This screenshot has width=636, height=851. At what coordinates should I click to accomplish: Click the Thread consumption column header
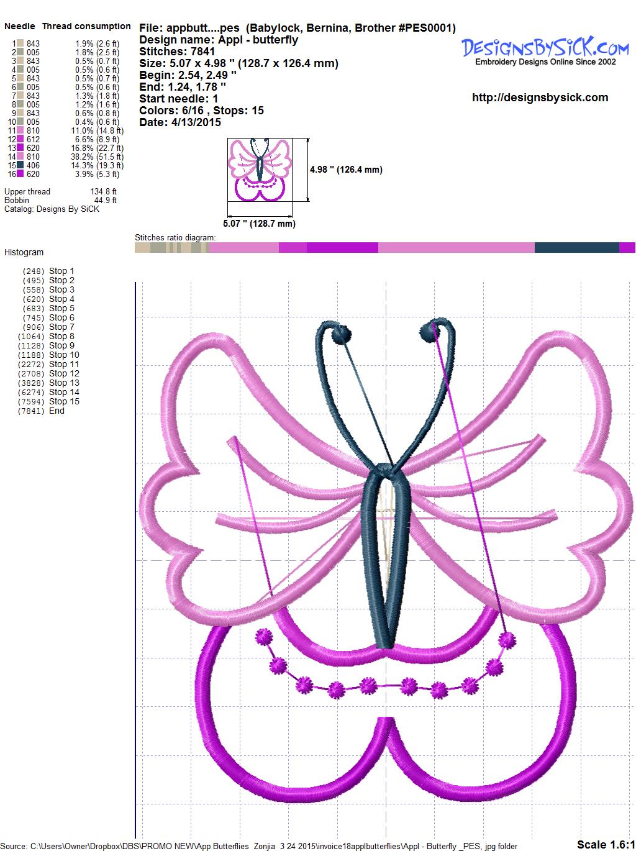[86, 26]
